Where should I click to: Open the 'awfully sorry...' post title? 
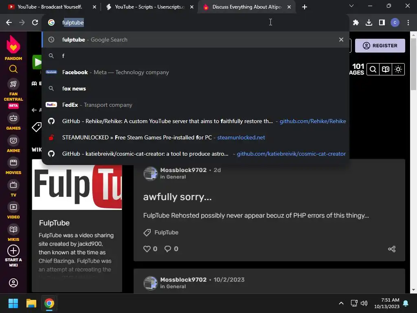click(178, 197)
